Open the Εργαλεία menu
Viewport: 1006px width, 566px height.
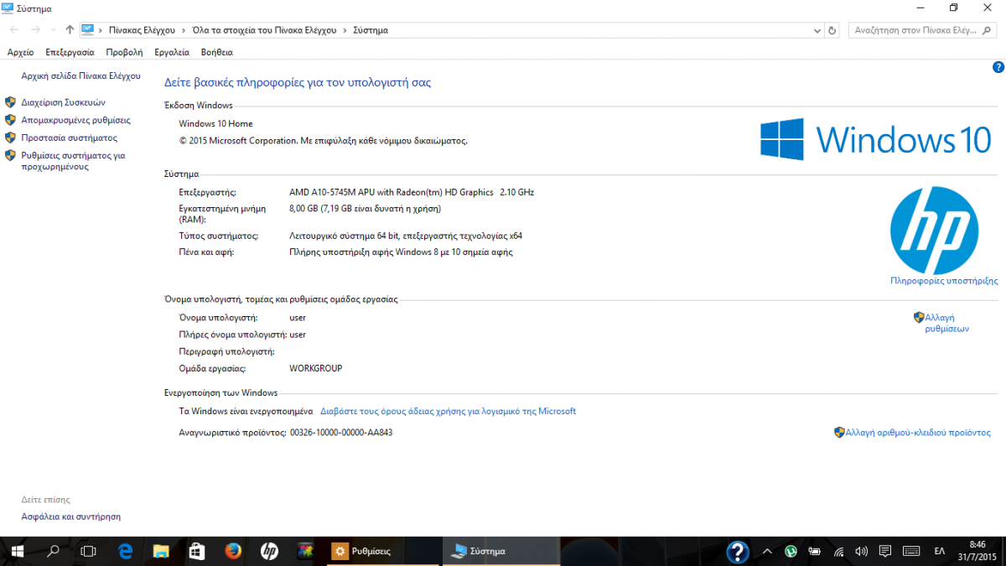(172, 52)
